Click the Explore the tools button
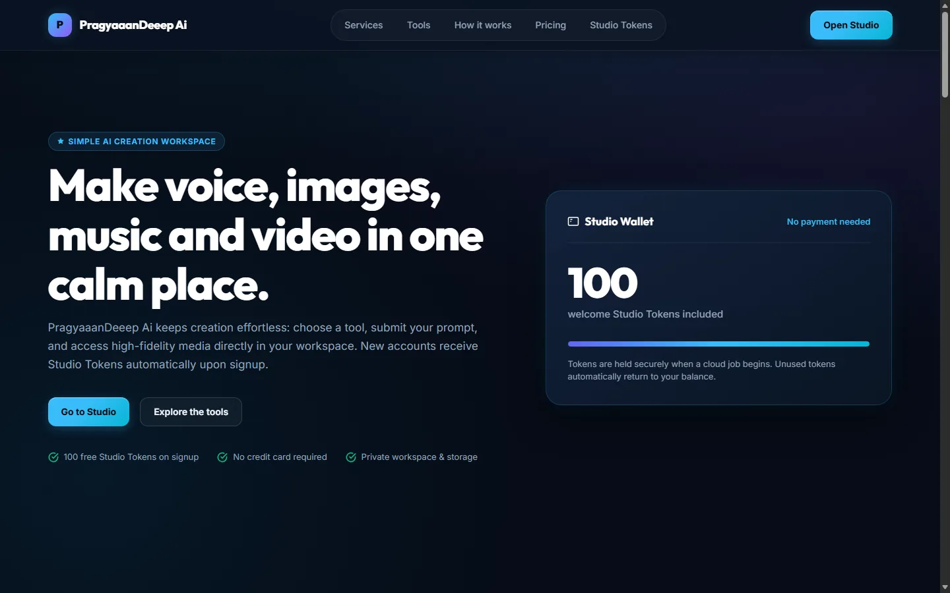The image size is (950, 593). point(191,412)
